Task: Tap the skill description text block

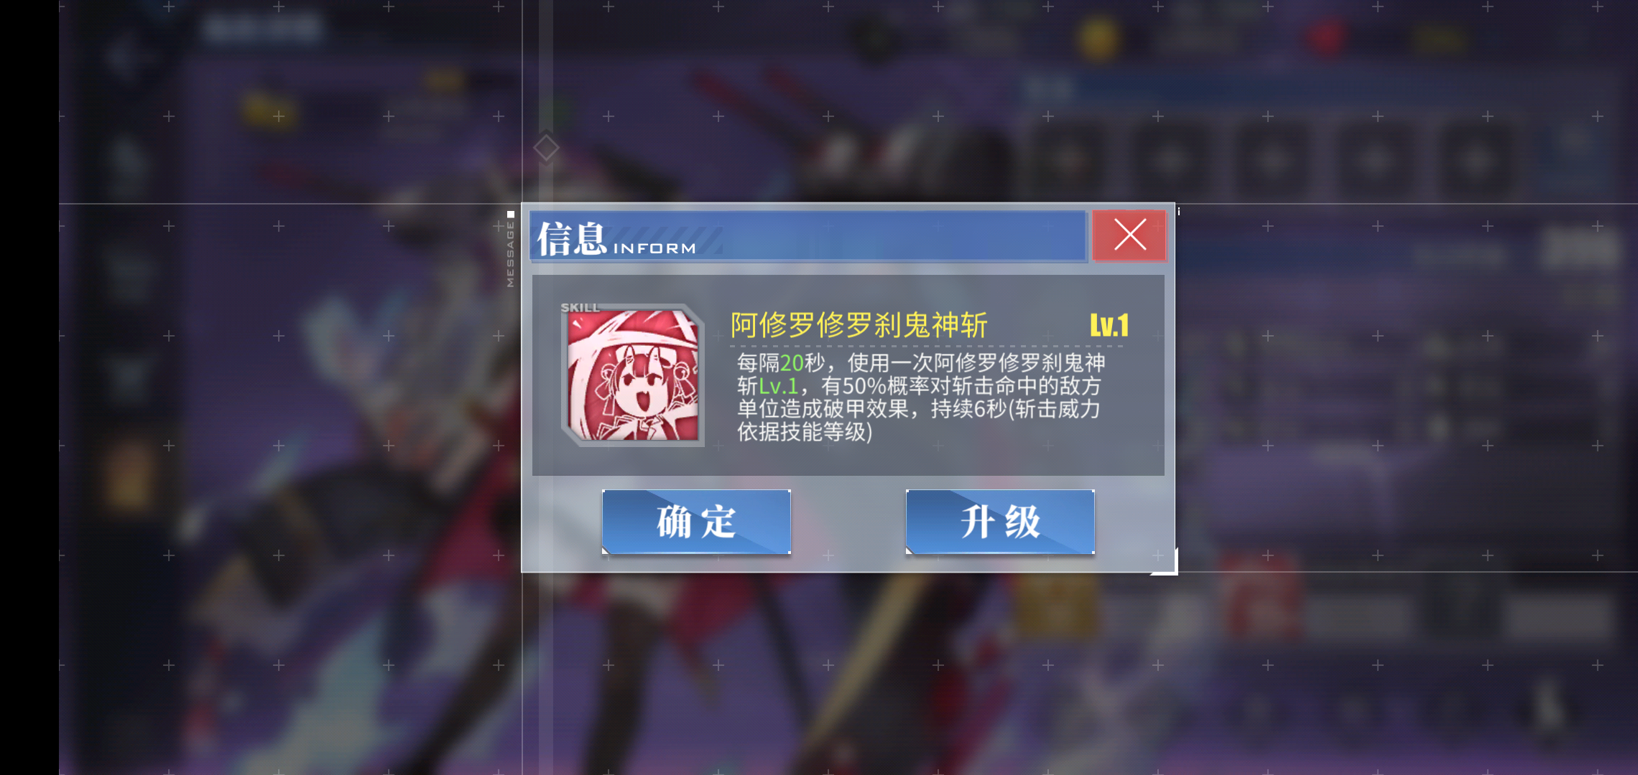Action: [921, 397]
